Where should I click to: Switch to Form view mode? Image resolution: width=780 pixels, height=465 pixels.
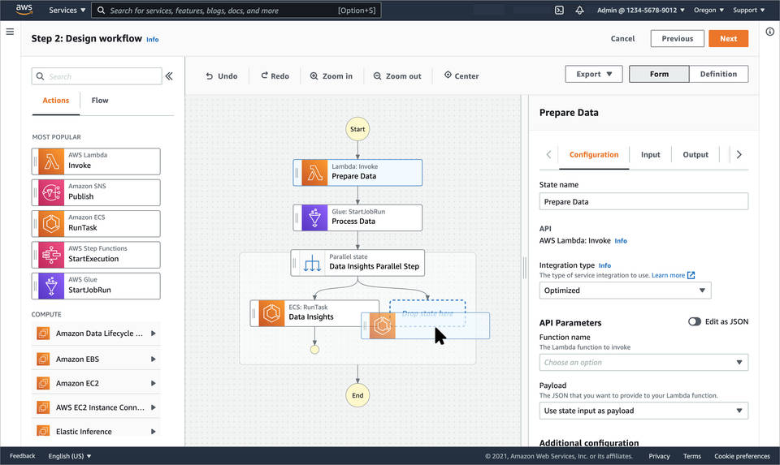[659, 74]
